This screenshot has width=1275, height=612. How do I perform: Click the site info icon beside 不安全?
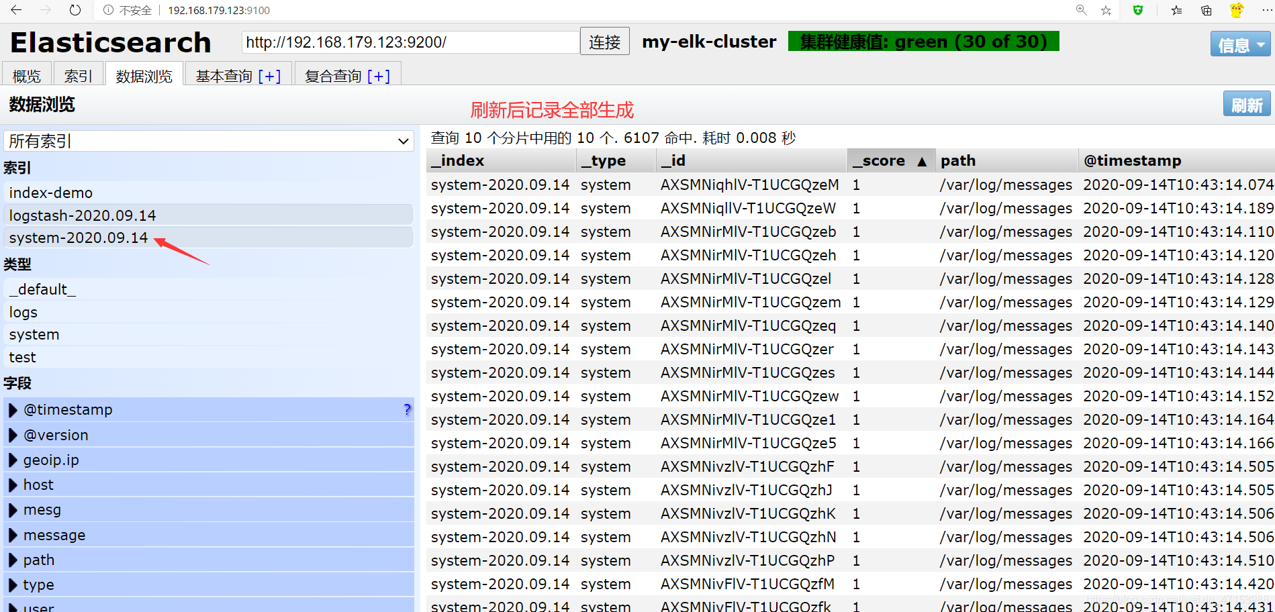click(x=108, y=10)
